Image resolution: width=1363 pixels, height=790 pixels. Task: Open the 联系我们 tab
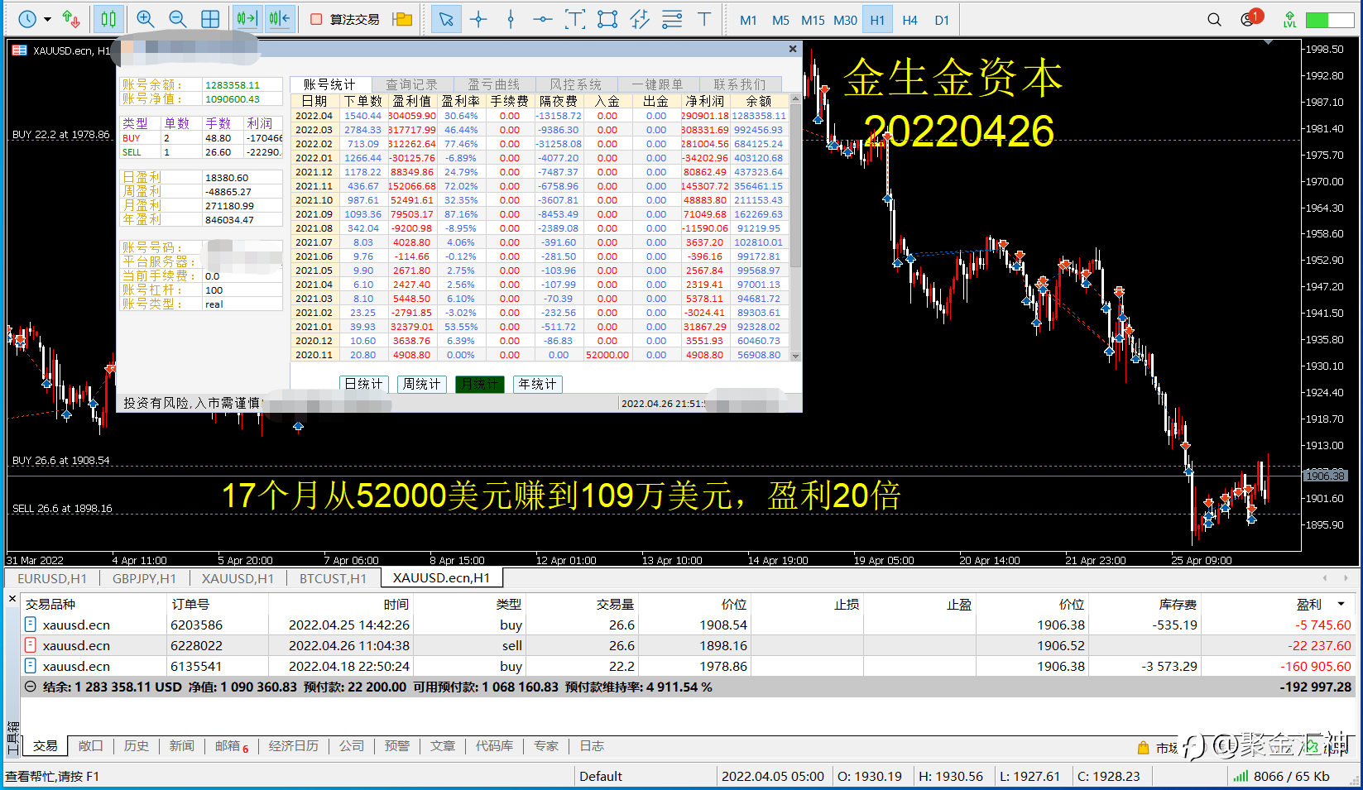(x=740, y=84)
